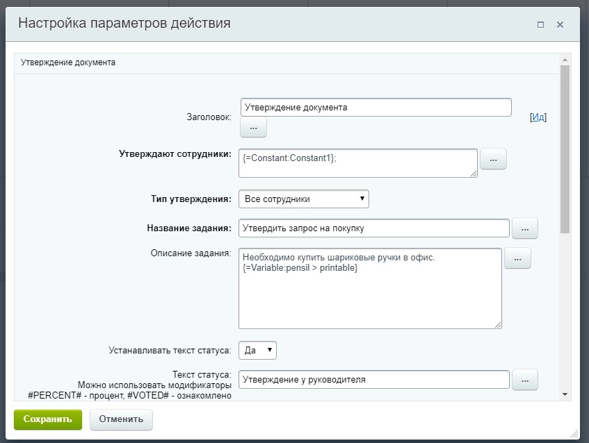Minimize the action settings dialog
The image size is (589, 443).
(540, 24)
